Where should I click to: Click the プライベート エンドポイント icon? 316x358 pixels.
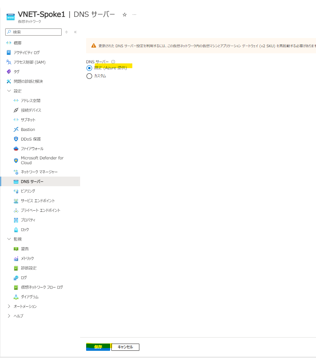tap(16, 211)
